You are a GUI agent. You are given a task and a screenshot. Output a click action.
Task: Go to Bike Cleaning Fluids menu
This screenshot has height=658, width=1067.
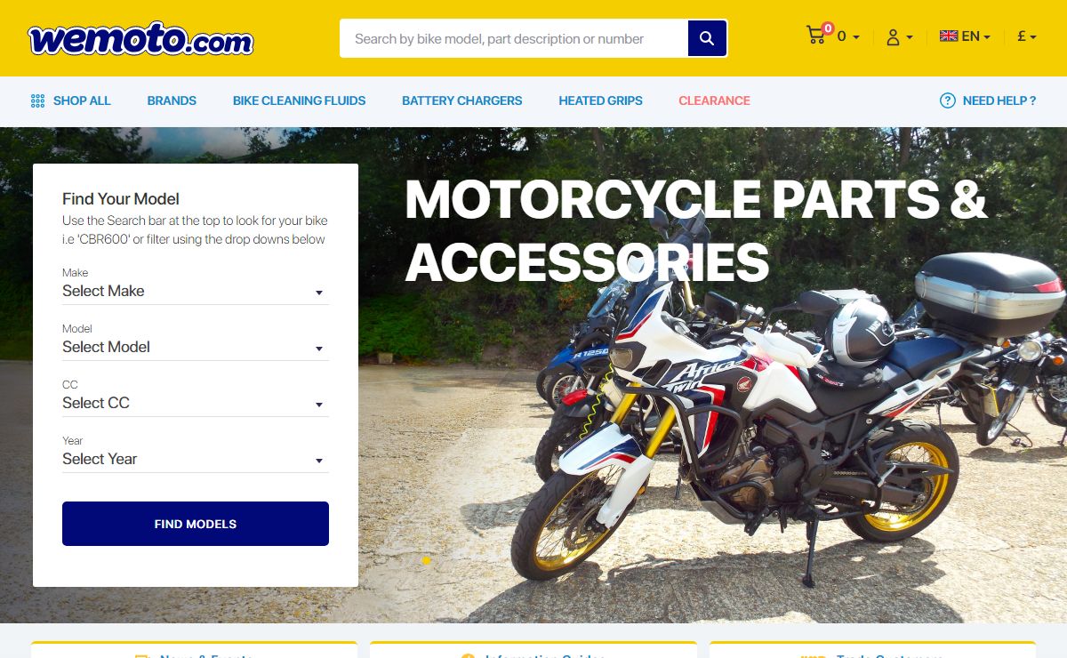tap(299, 100)
